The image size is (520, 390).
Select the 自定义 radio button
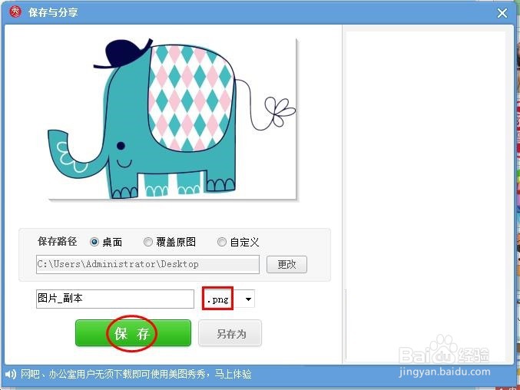(221, 242)
